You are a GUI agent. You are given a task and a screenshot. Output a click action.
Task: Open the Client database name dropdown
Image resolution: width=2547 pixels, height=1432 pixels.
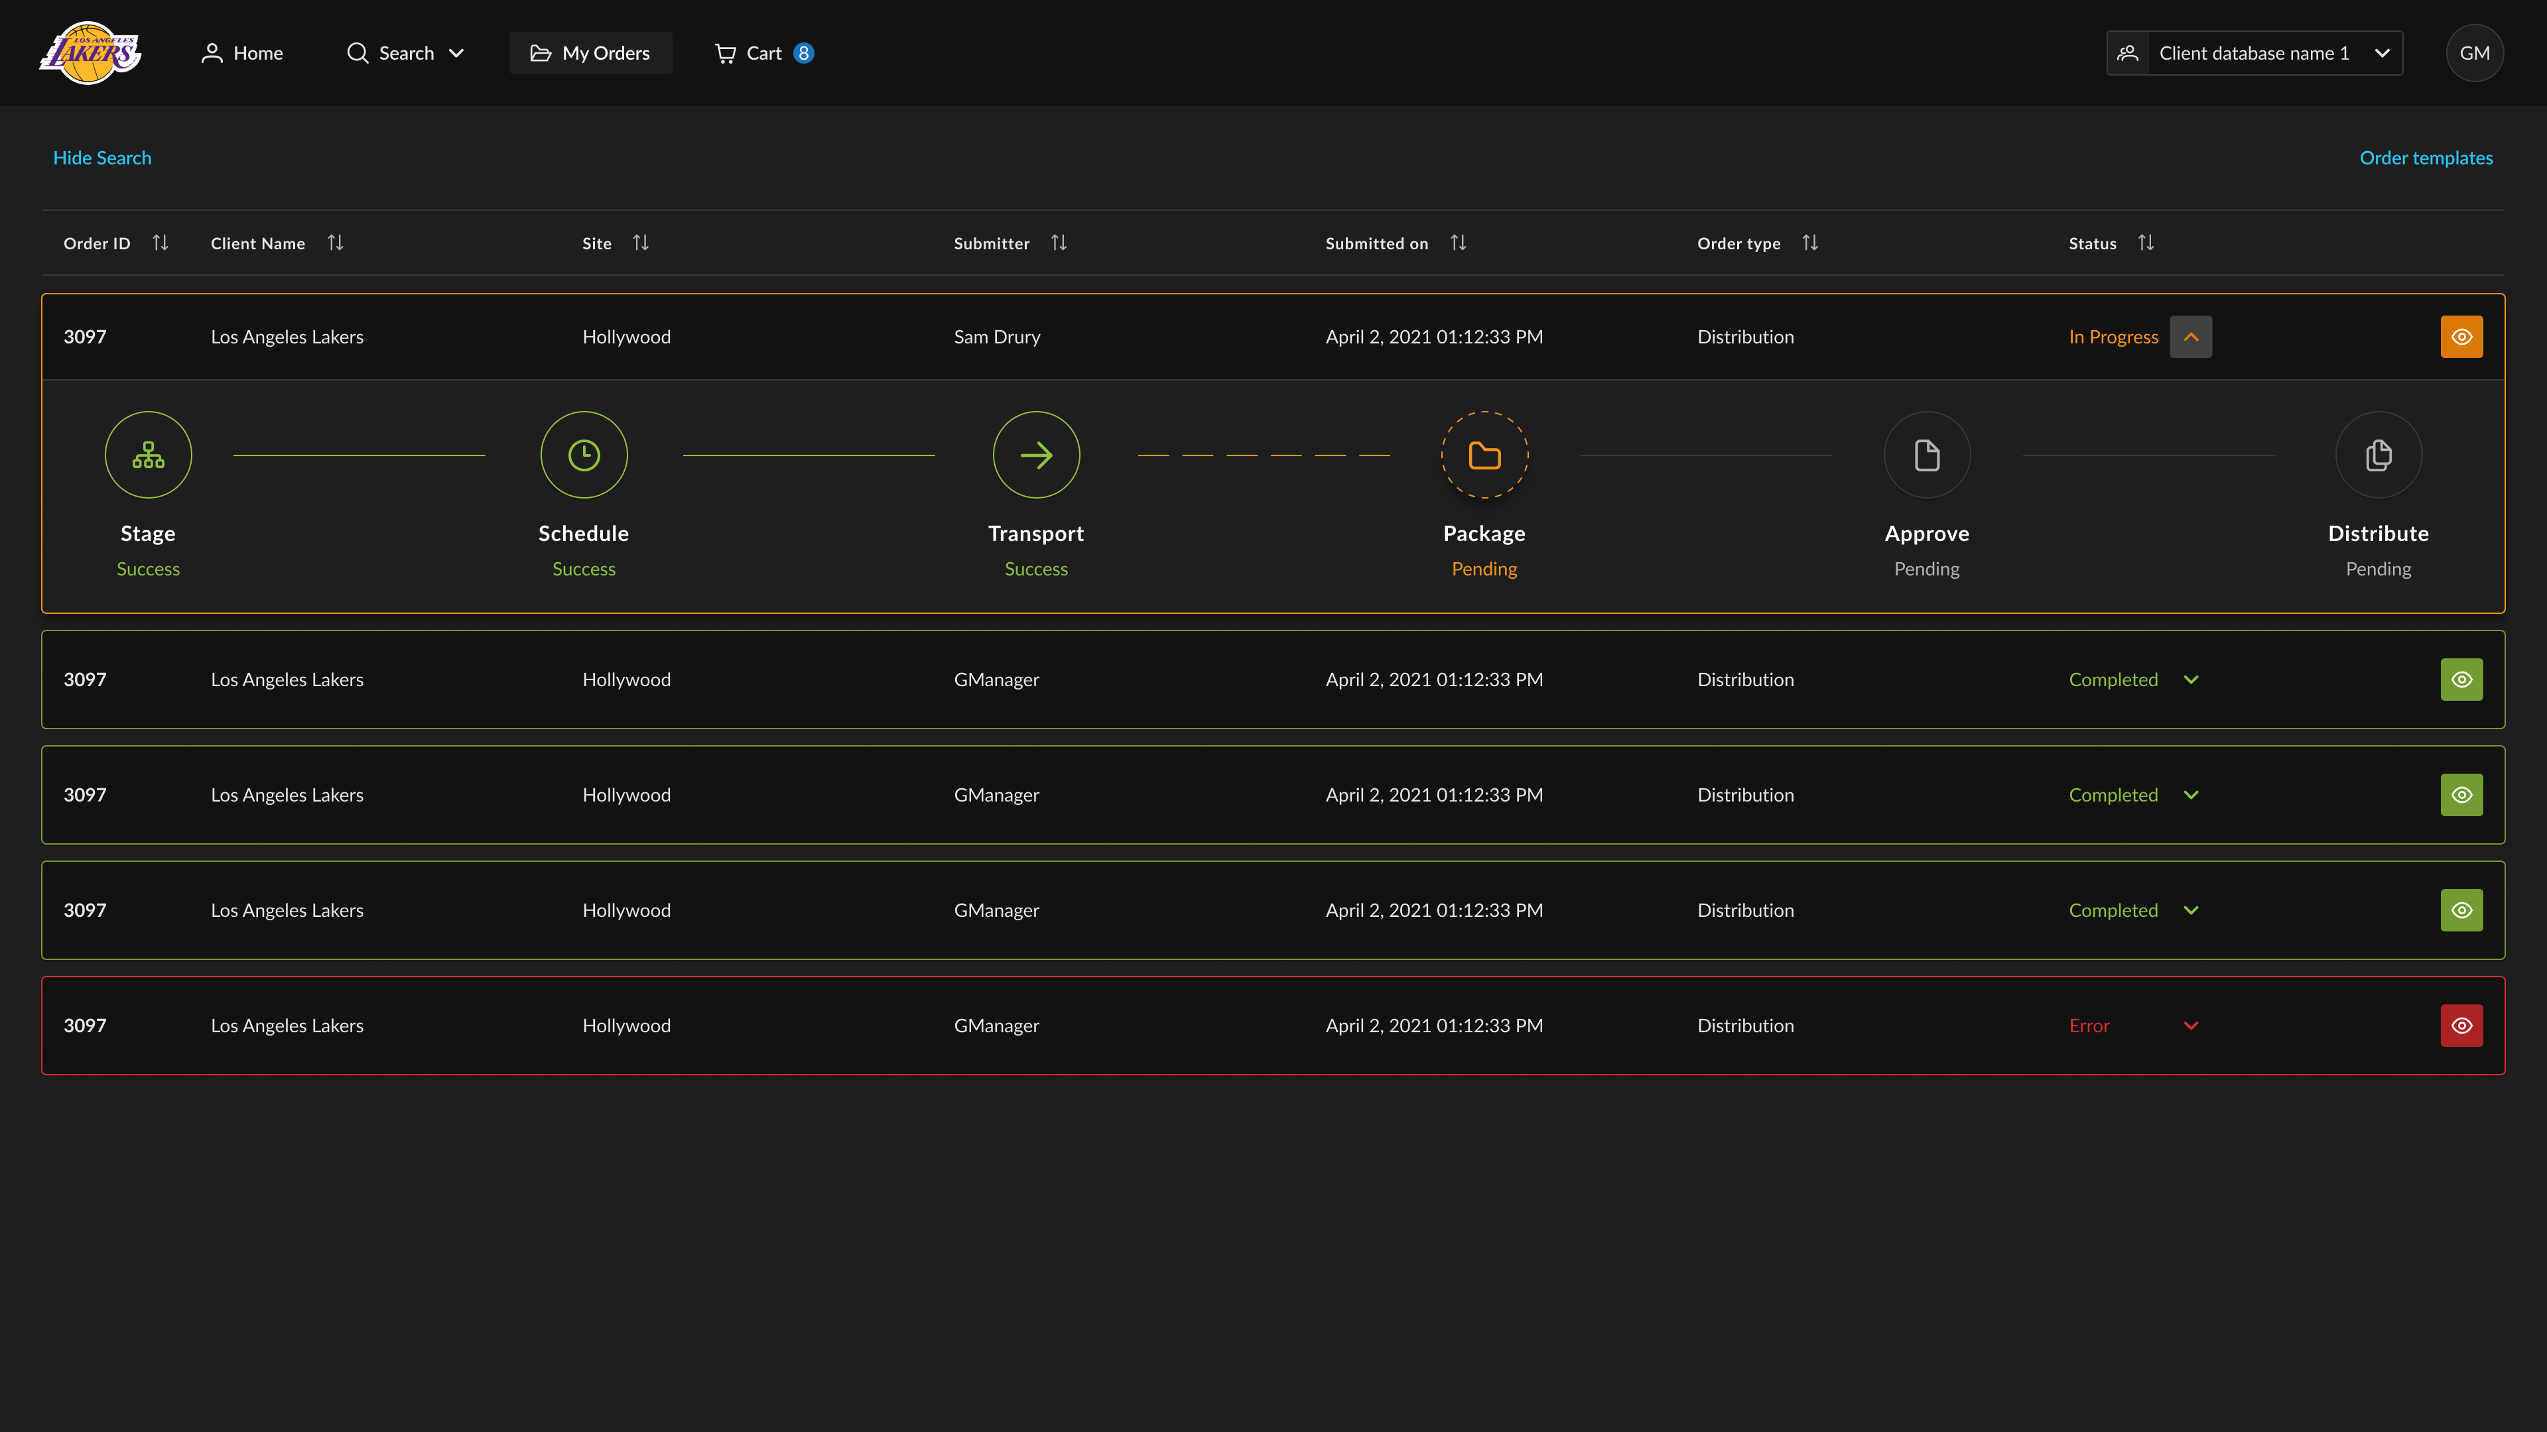tap(2254, 53)
